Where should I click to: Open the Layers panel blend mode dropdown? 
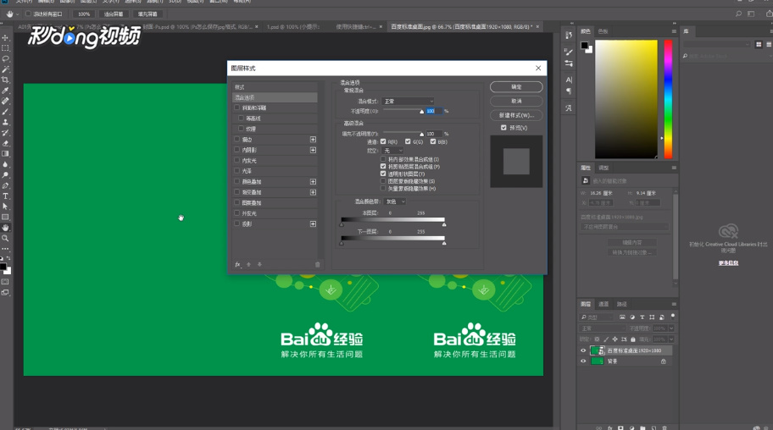(x=603, y=328)
